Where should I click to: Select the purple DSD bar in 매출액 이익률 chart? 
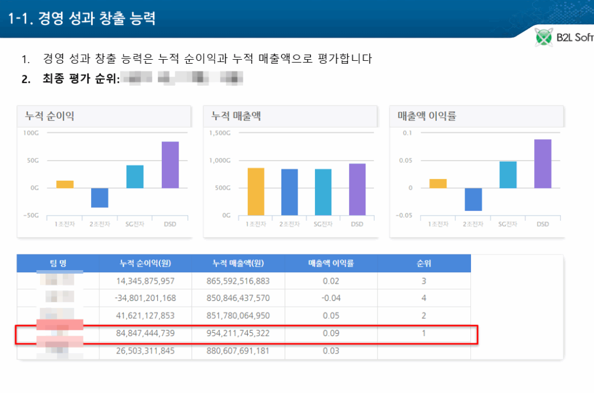click(x=542, y=163)
